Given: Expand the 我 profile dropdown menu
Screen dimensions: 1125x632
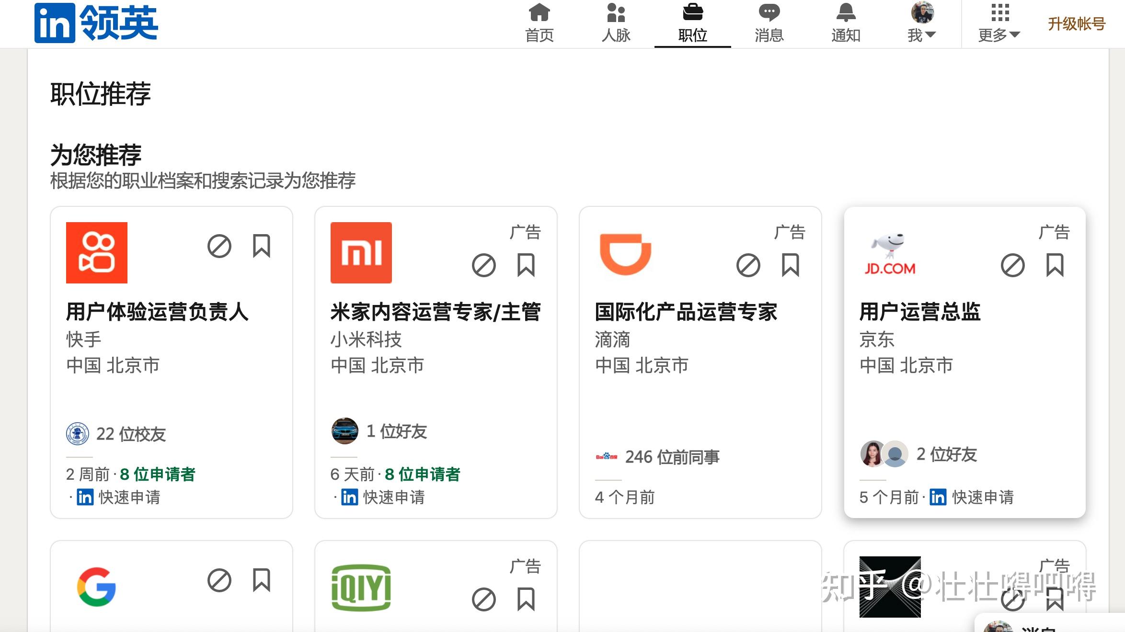Looking at the screenshot, I should click(x=922, y=23).
